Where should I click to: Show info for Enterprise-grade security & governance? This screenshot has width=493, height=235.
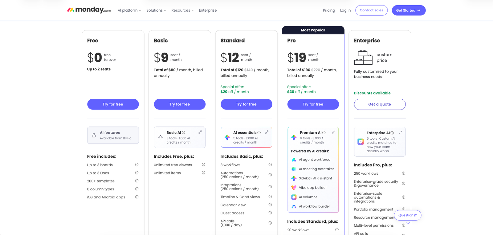pos(404,183)
